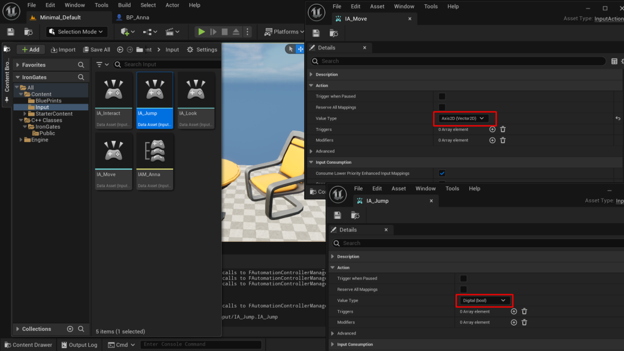The width and height of the screenshot is (624, 351).
Task: Click the save icon in IA_Move window toolbar
Action: point(316,33)
